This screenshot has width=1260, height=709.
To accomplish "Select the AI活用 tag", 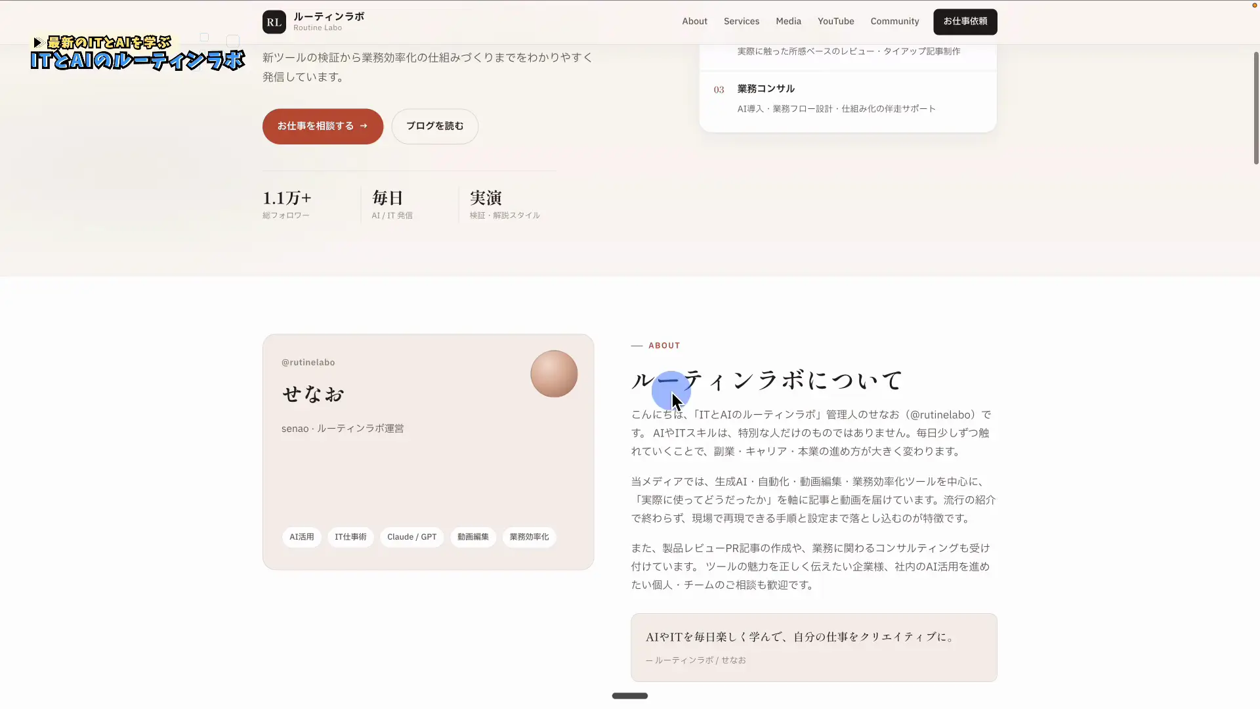I will 302,537.
